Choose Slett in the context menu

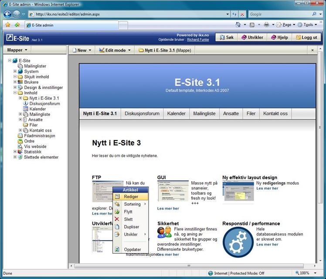click(131, 219)
